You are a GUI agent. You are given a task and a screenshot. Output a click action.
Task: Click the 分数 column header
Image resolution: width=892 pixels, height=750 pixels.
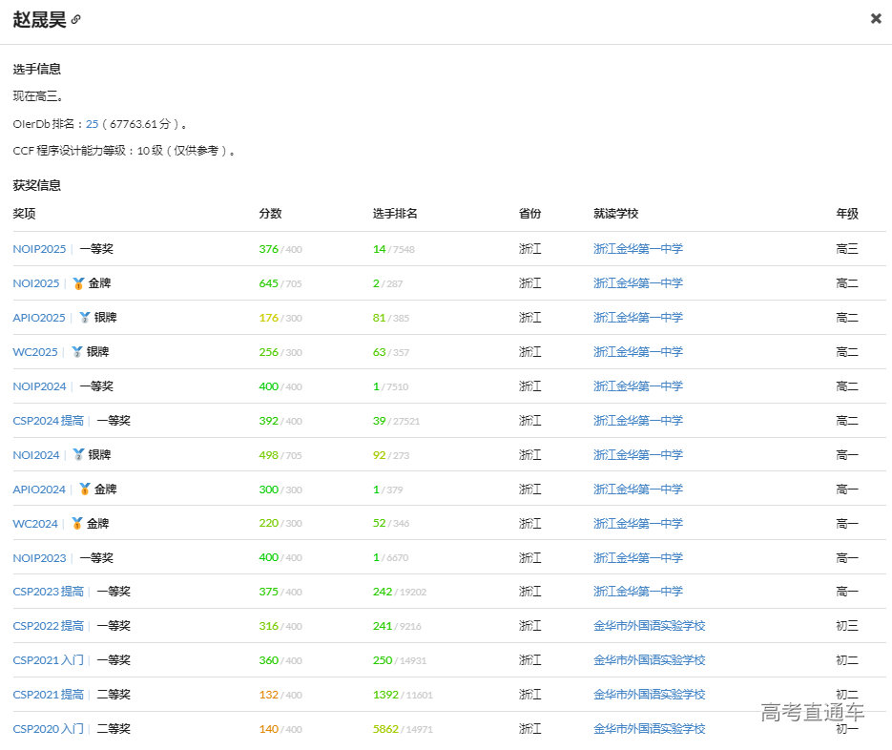tap(270, 214)
